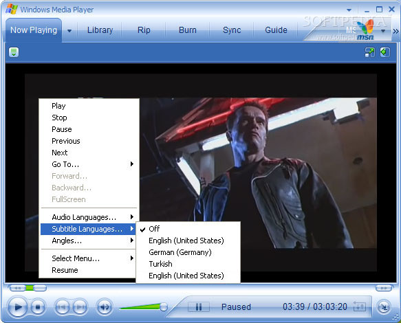401x323 pixels.
Task: Click the round Play button in transport controls
Action: (x=17, y=307)
